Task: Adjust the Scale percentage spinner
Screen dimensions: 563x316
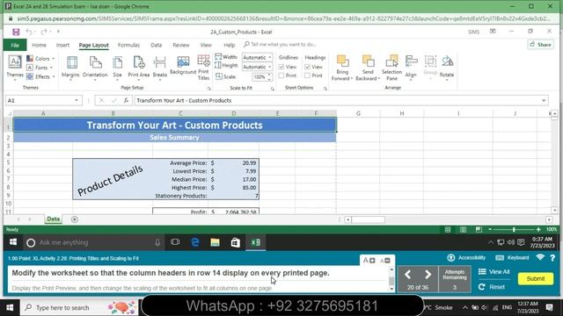Action: 270,76
